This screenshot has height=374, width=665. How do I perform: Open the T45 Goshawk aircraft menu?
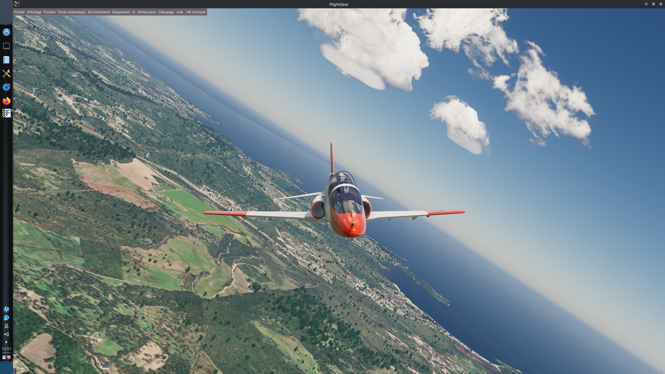196,12
